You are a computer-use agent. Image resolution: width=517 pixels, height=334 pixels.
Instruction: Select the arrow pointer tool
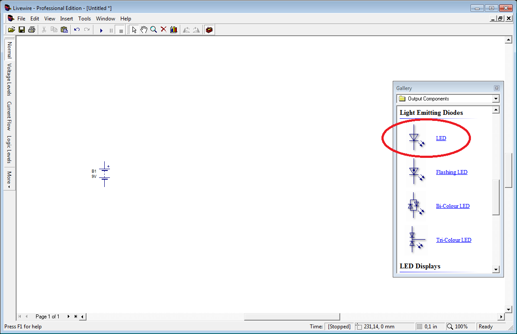(134, 30)
